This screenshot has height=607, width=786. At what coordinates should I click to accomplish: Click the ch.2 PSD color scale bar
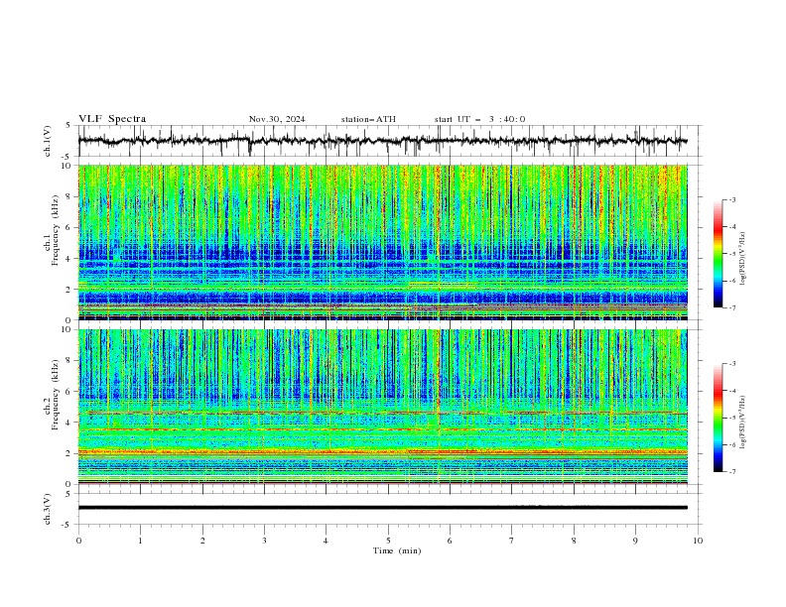click(x=719, y=418)
